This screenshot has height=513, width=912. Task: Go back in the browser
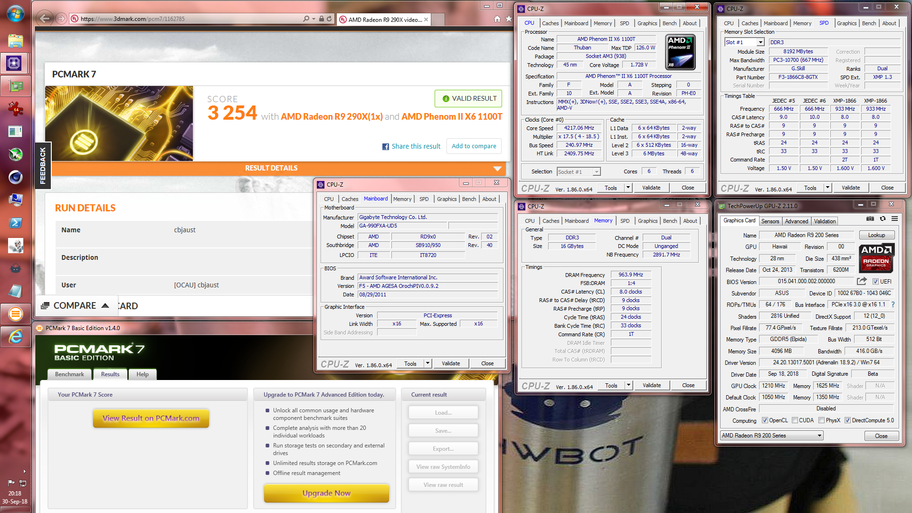point(44,19)
